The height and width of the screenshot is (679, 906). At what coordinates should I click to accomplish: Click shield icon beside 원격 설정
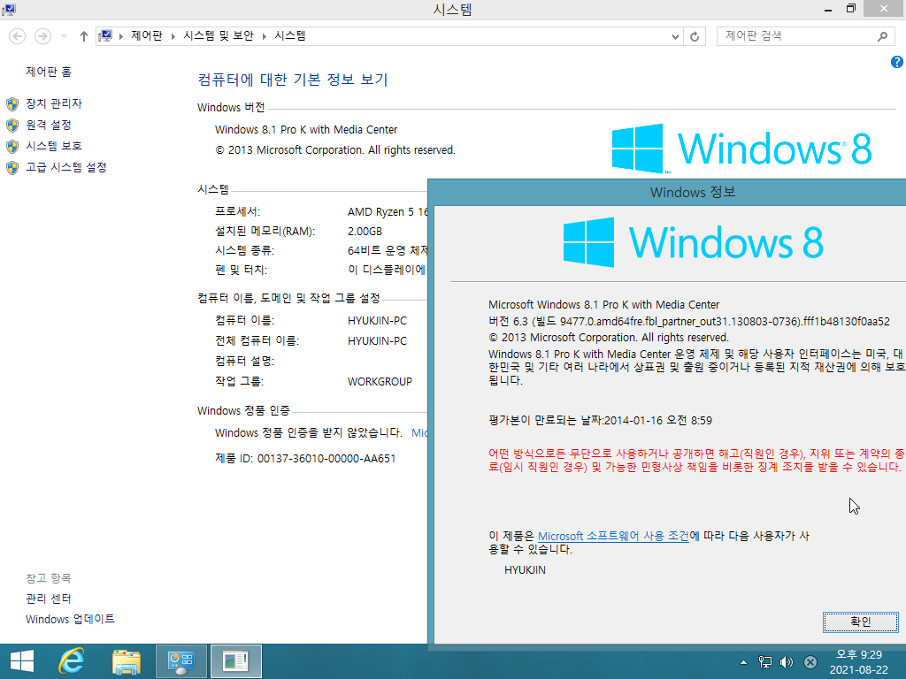(x=12, y=126)
